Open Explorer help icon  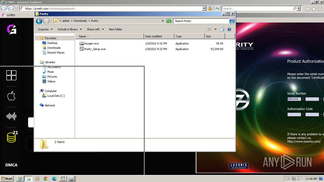click(229, 29)
